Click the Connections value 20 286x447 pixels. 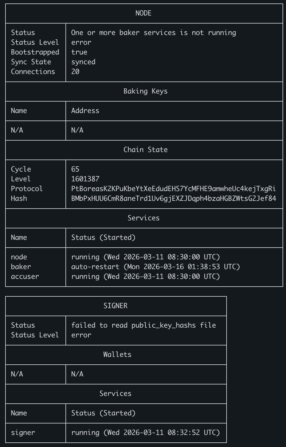point(75,72)
